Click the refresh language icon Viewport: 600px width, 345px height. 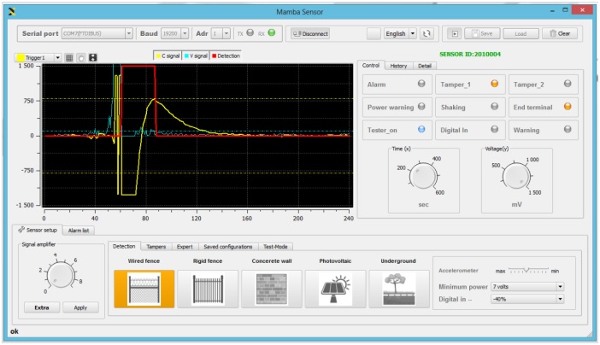point(426,33)
